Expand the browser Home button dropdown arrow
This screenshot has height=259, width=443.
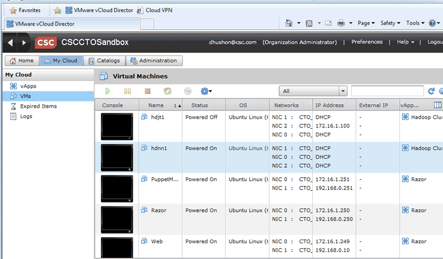coord(299,23)
